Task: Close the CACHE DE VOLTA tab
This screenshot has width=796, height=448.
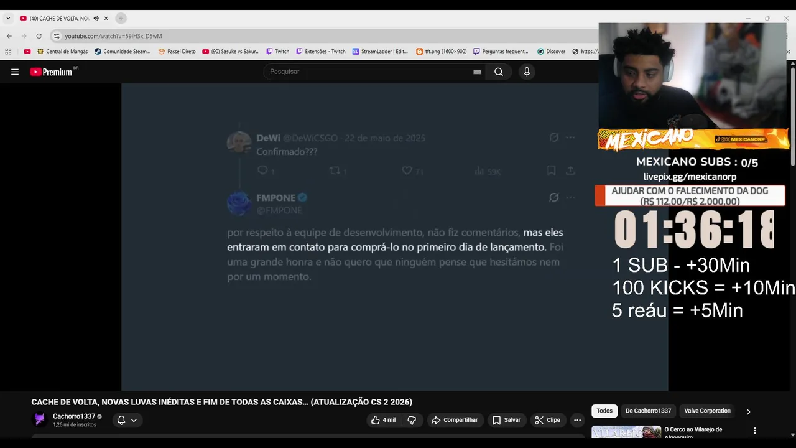Action: pos(106,18)
